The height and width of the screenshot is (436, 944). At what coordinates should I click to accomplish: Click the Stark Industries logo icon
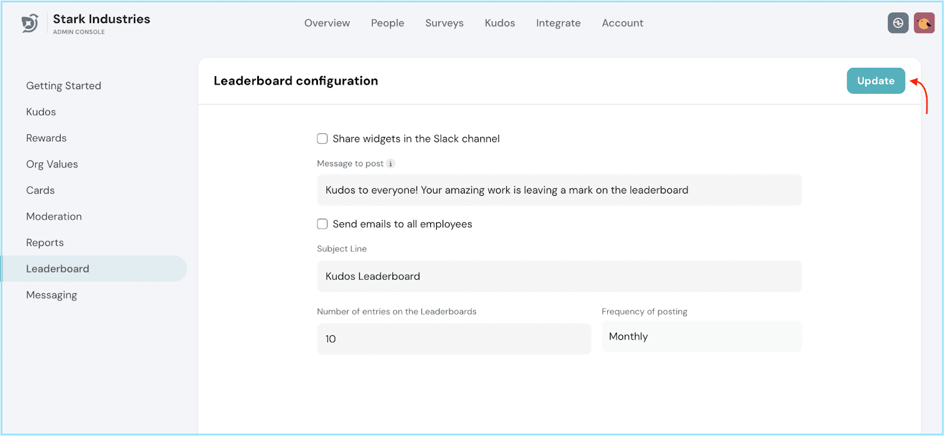point(30,24)
